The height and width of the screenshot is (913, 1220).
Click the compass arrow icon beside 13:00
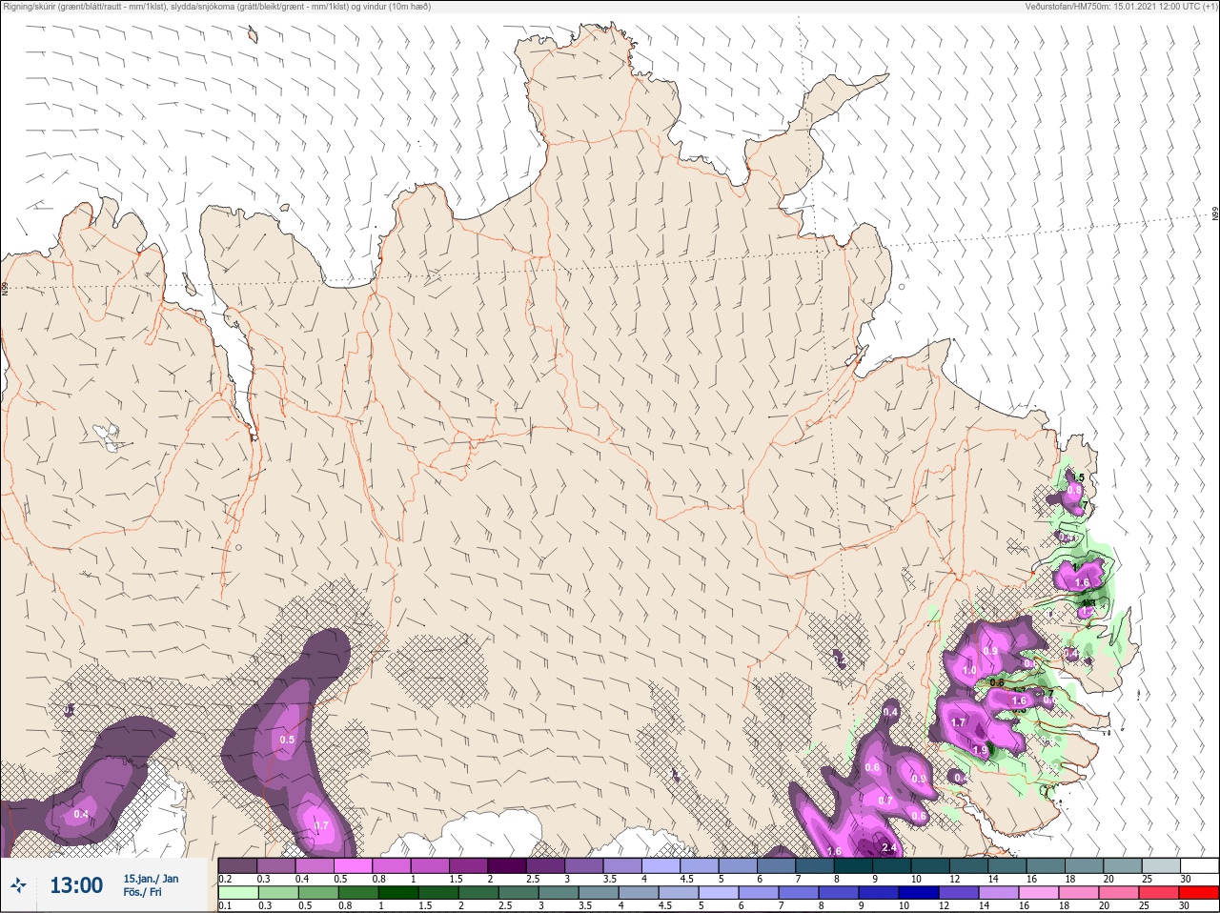click(18, 886)
